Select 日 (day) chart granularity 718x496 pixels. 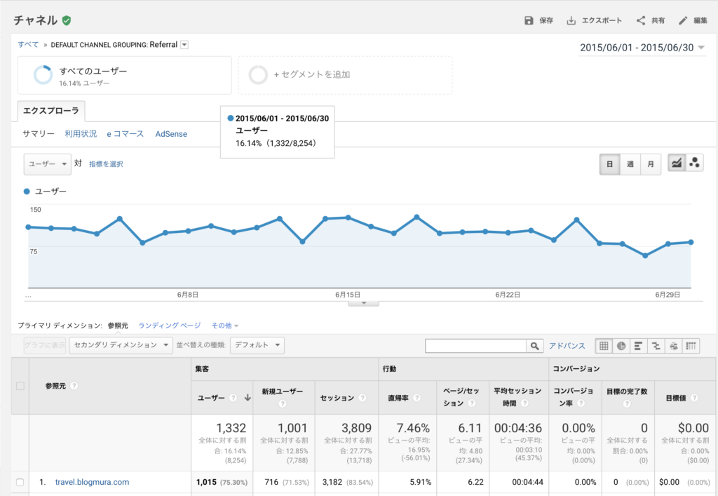pyautogui.click(x=609, y=164)
